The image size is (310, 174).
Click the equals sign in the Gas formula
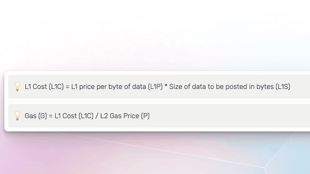[51, 116]
